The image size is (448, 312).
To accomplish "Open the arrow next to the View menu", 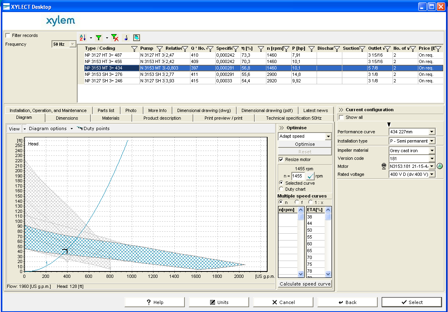I will 25,129.
